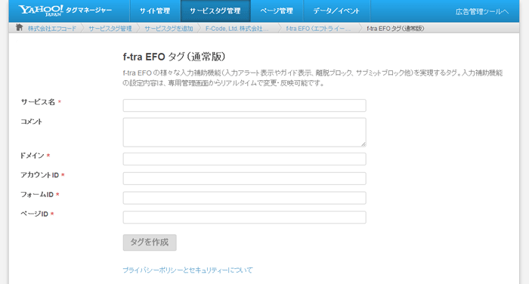Open プライバシーポリシーとセキュリティーについて link
The width and height of the screenshot is (529, 284).
point(187,270)
